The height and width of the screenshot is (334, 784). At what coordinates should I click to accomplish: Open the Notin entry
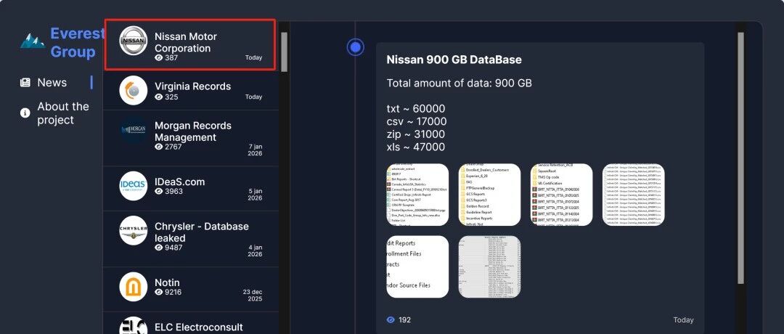click(x=190, y=290)
